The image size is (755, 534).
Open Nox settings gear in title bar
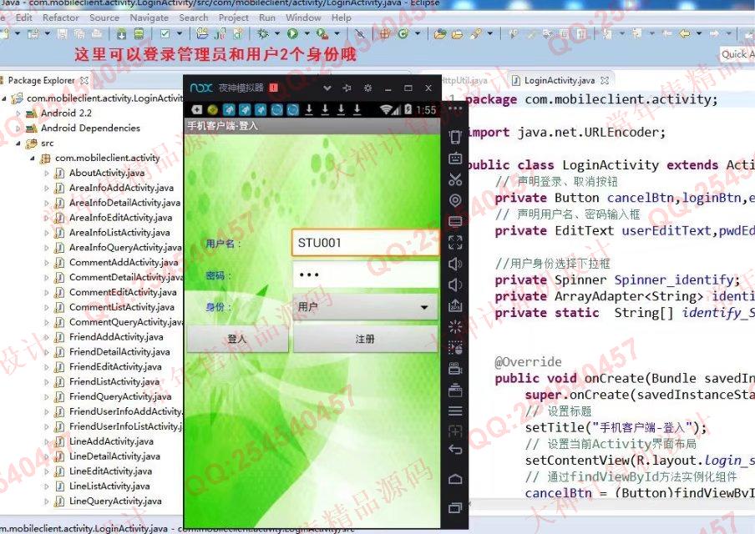coord(367,88)
